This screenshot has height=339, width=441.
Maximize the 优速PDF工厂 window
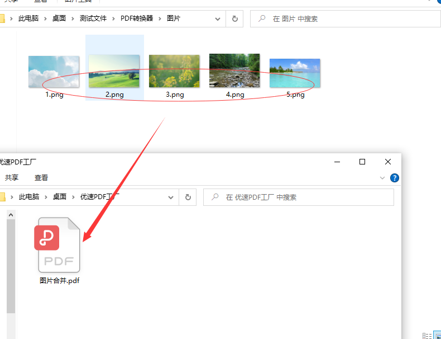(x=362, y=162)
